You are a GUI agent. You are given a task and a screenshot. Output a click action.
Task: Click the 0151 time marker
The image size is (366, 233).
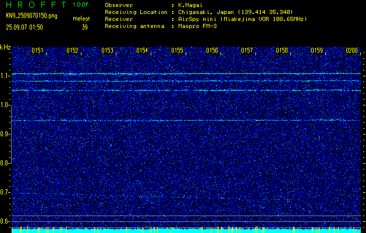pyautogui.click(x=37, y=51)
